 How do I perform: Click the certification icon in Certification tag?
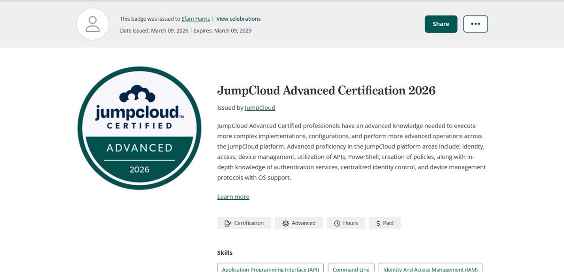pos(228,223)
